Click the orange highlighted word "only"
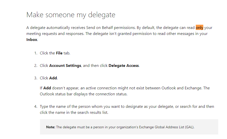Screen dimensions: 227x139 (199, 27)
